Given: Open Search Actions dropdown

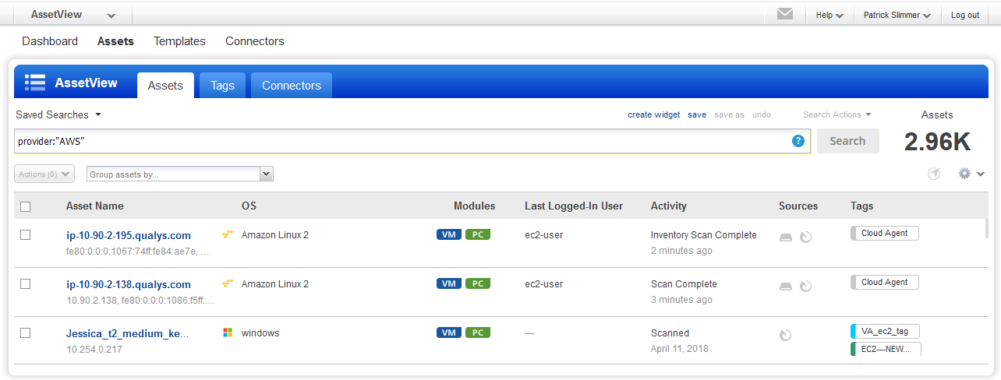Looking at the screenshot, I should pyautogui.click(x=837, y=114).
